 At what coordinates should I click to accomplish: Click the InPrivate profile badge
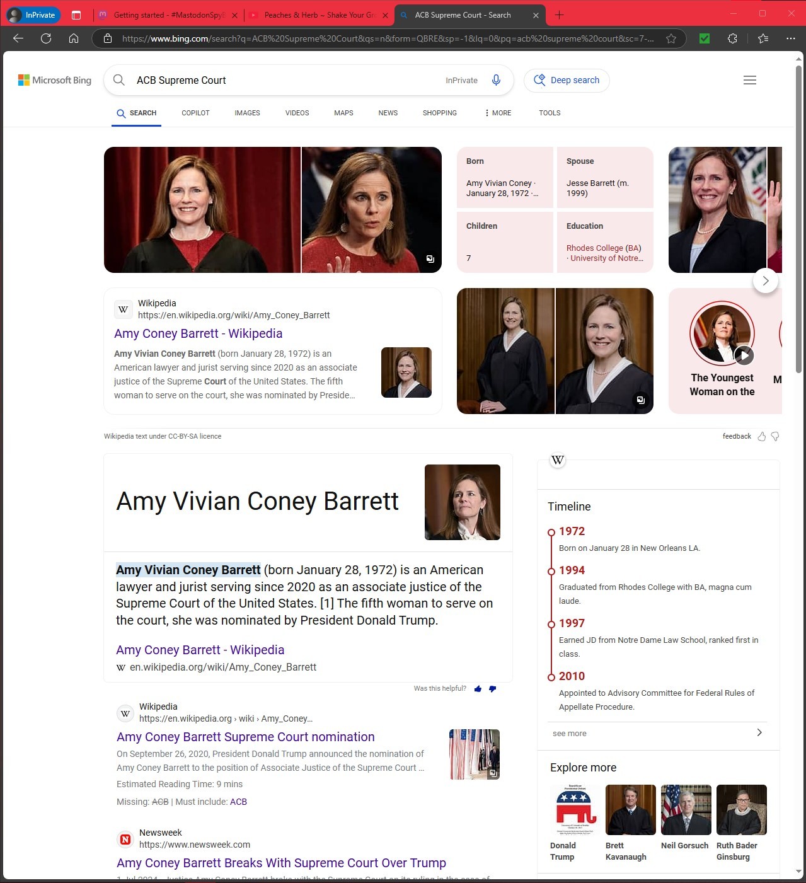coord(33,14)
